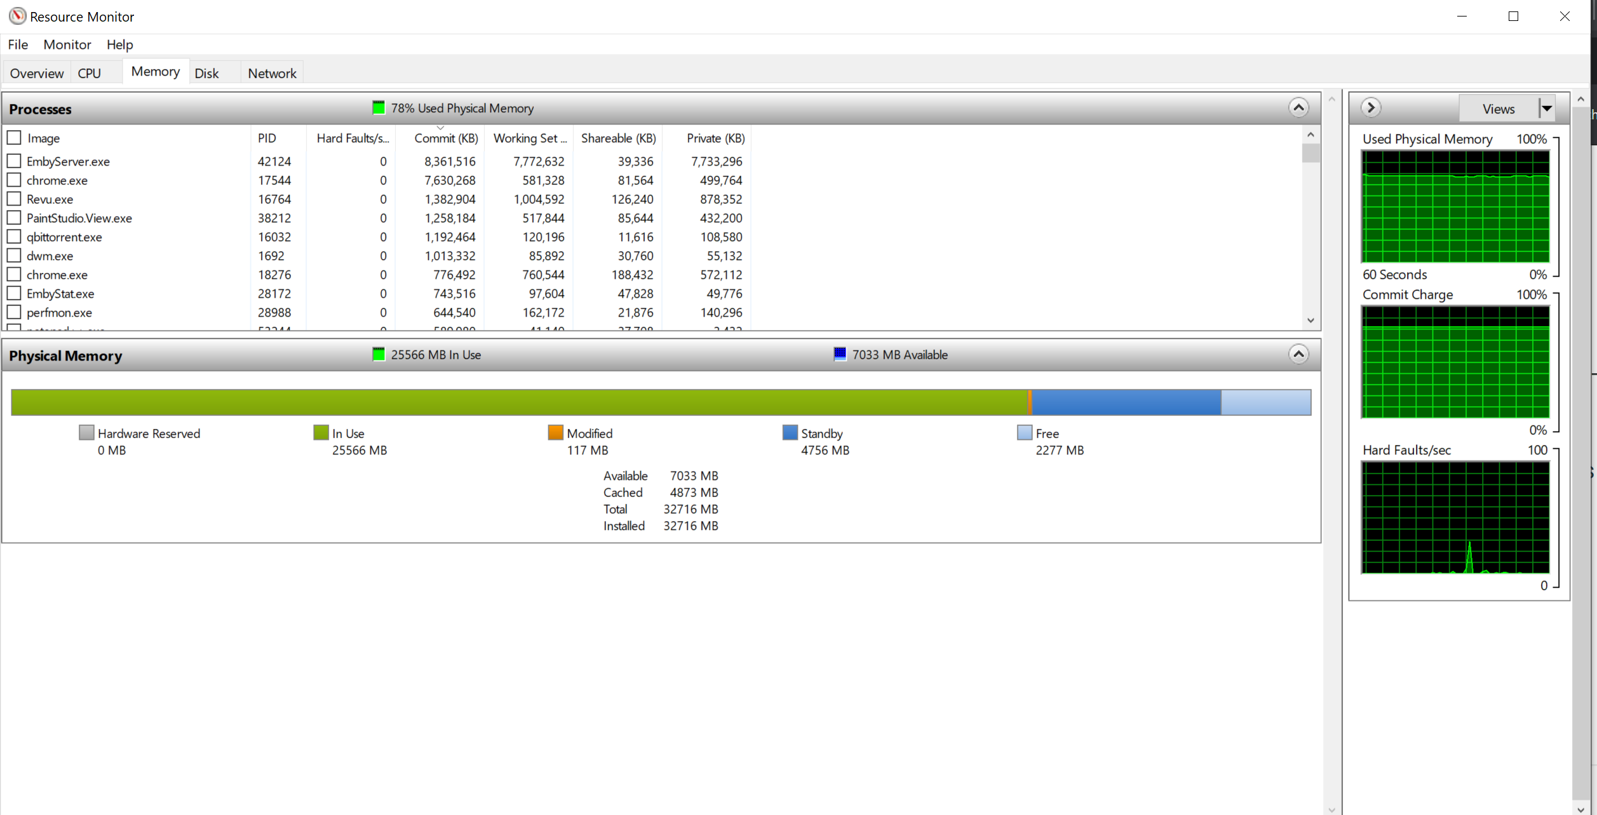Click the Resource Monitor app icon
Image resolution: width=1597 pixels, height=815 pixels.
pos(17,16)
